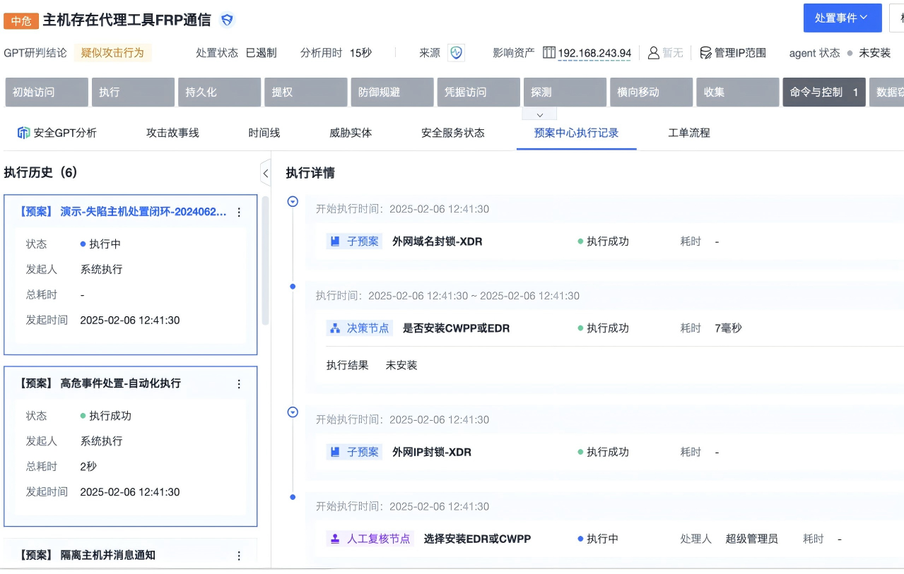Click the source shield icon after 来源

(456, 52)
